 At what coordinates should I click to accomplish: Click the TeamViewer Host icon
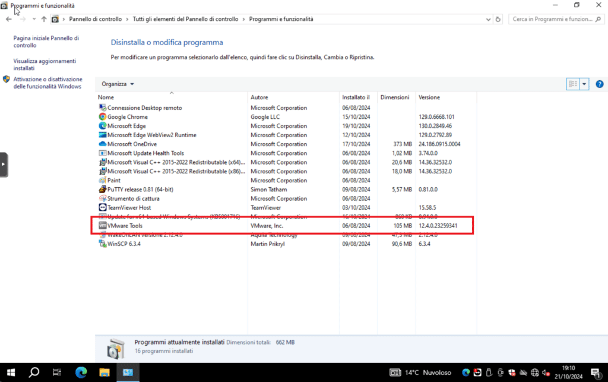point(102,207)
